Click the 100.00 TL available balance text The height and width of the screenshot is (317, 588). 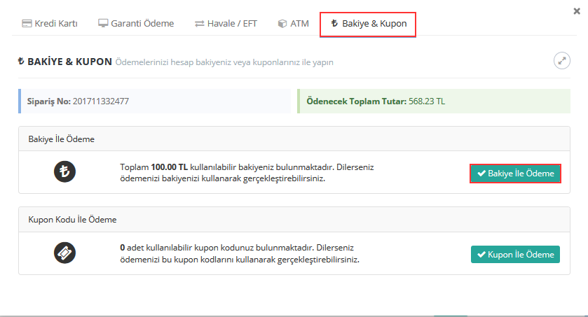pyautogui.click(x=170, y=167)
